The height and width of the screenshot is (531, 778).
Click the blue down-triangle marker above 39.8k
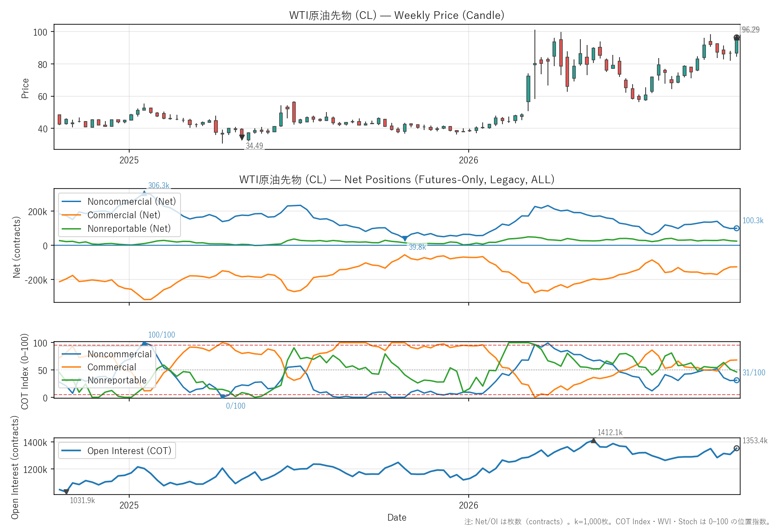tap(405, 239)
